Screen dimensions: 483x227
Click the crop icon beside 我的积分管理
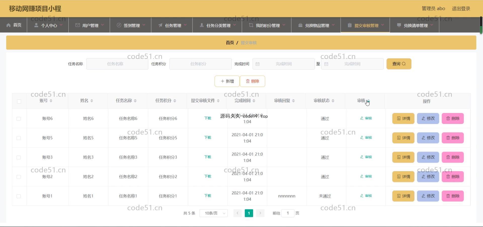click(x=251, y=25)
